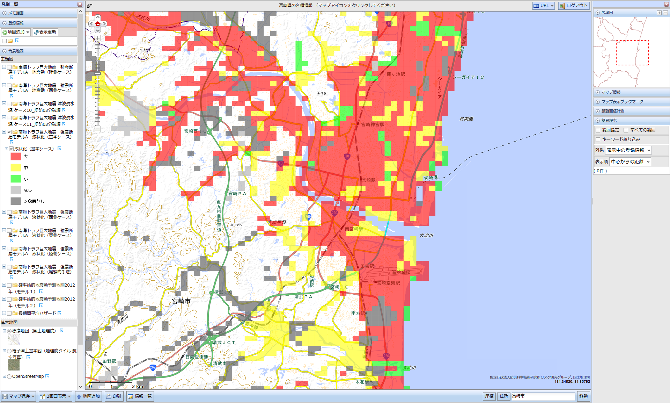Pan the map right with arrow
Viewport: 670px width, 403px height.
coord(104,24)
